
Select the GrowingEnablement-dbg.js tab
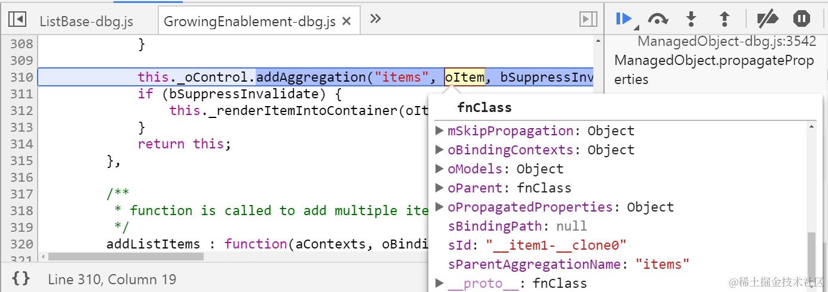[249, 22]
